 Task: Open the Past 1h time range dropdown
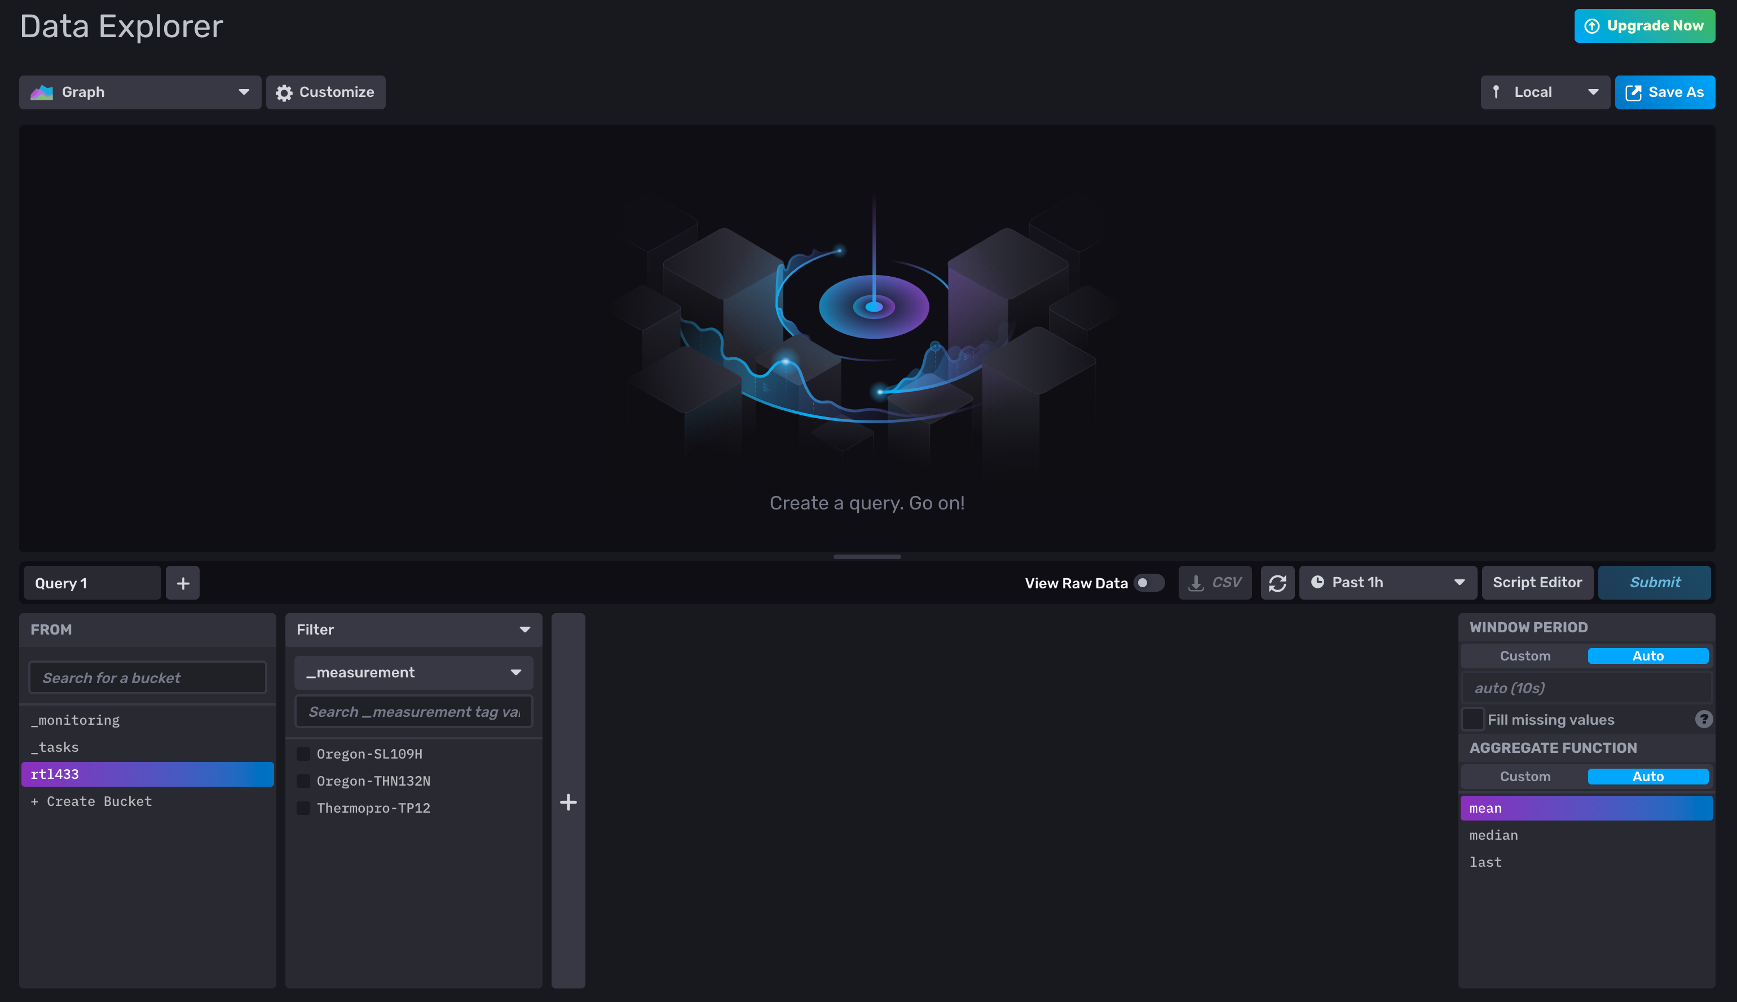coord(1387,583)
